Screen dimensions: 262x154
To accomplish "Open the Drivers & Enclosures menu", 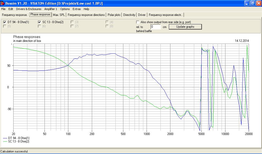I will tap(29, 9).
